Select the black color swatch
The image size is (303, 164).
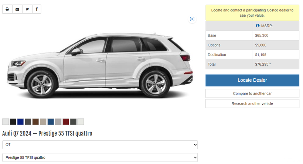pyautogui.click(x=13, y=122)
